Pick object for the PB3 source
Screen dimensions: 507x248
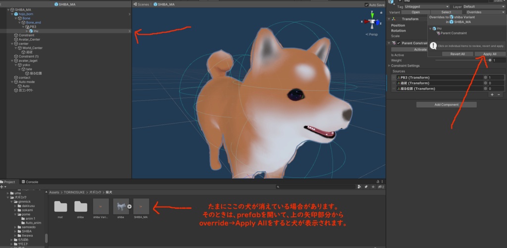(x=485, y=78)
